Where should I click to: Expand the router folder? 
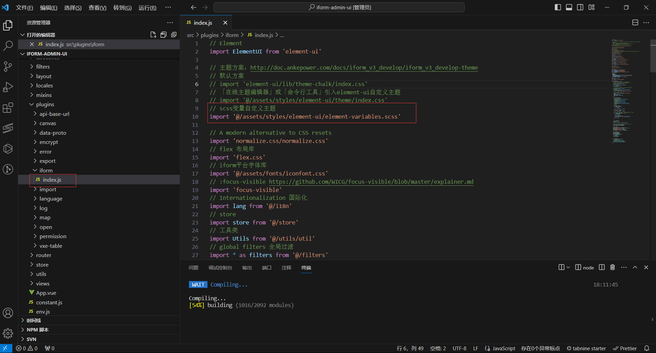tap(44, 255)
